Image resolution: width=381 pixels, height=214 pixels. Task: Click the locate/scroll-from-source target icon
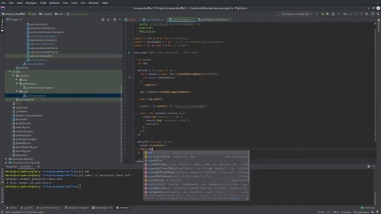(x=103, y=20)
